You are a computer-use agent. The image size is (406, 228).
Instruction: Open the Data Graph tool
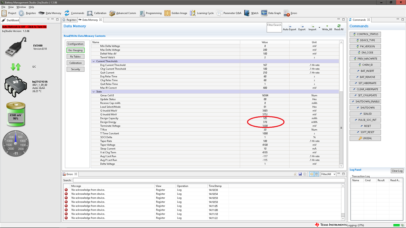point(271,13)
